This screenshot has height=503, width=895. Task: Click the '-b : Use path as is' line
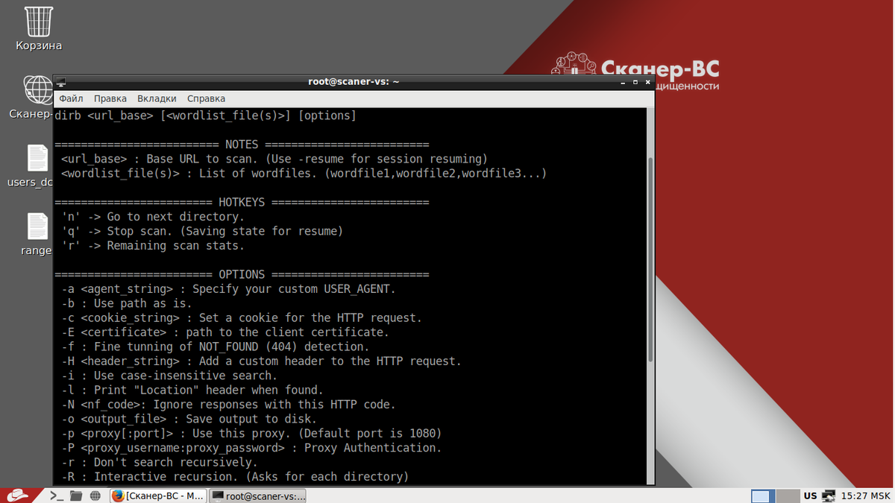pos(128,303)
